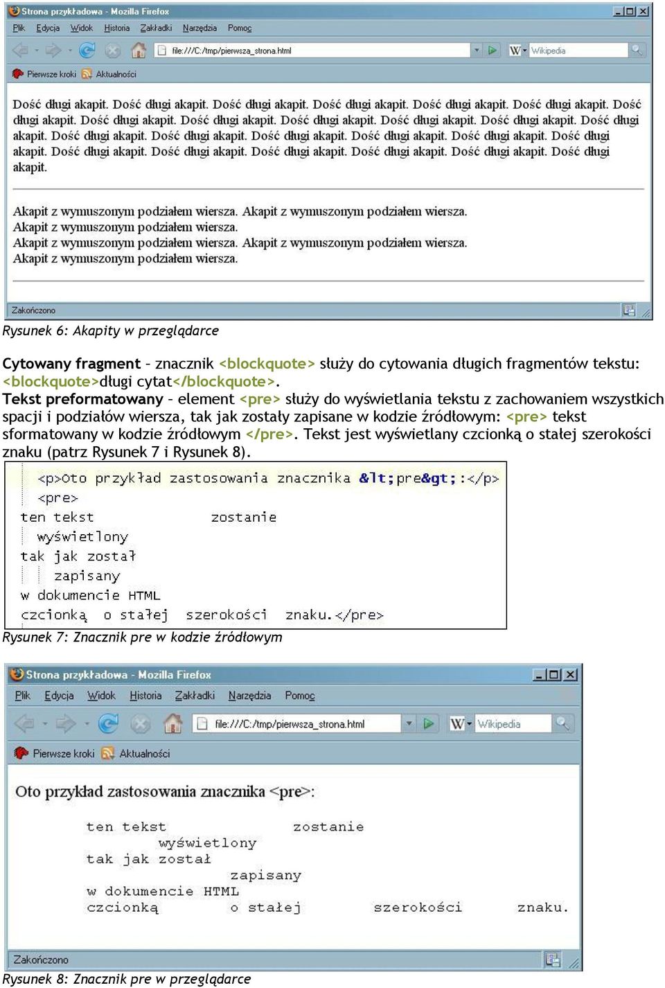Viewport: 665px width, 988px height.
Task: Click Wikipedia search field in Rysunek 8 window
Action: pos(513,724)
